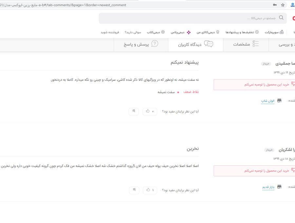Click the خریدار badge next to لشکریان
Image resolution: width=295 pixels, height=223 pixels.
pos(269,150)
